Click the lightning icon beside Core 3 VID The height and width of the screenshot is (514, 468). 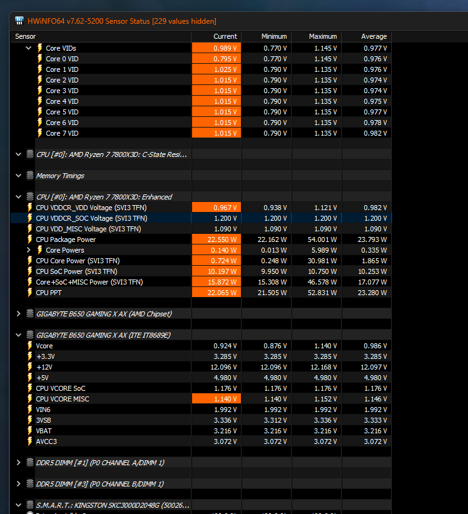coord(39,91)
